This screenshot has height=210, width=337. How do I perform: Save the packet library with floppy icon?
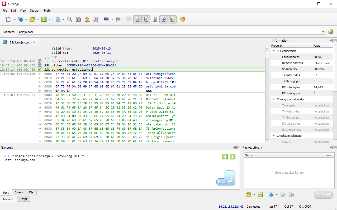click(x=260, y=195)
